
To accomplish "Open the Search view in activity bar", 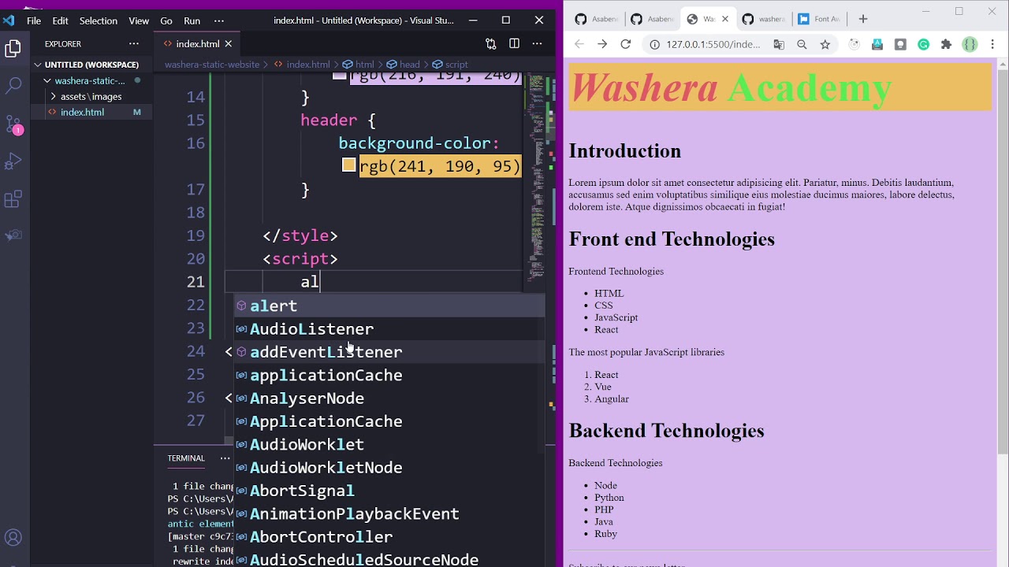I will coord(13,86).
